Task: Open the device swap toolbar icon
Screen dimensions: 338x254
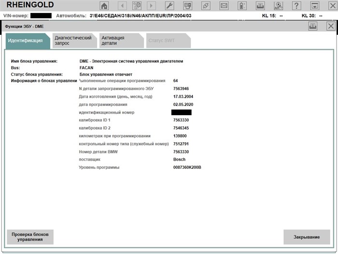Action: [x=187, y=6]
